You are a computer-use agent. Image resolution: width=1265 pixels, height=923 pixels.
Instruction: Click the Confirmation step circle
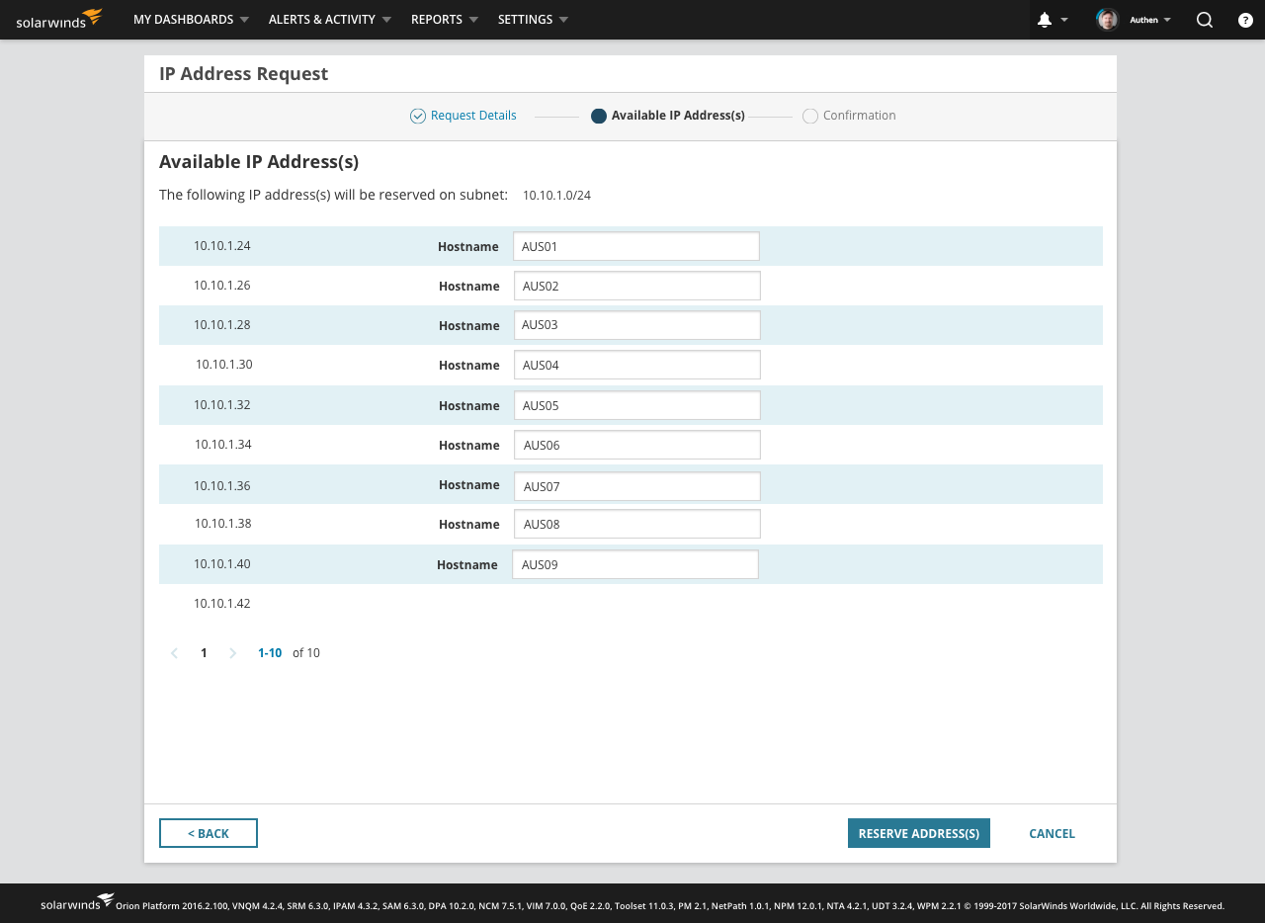810,116
